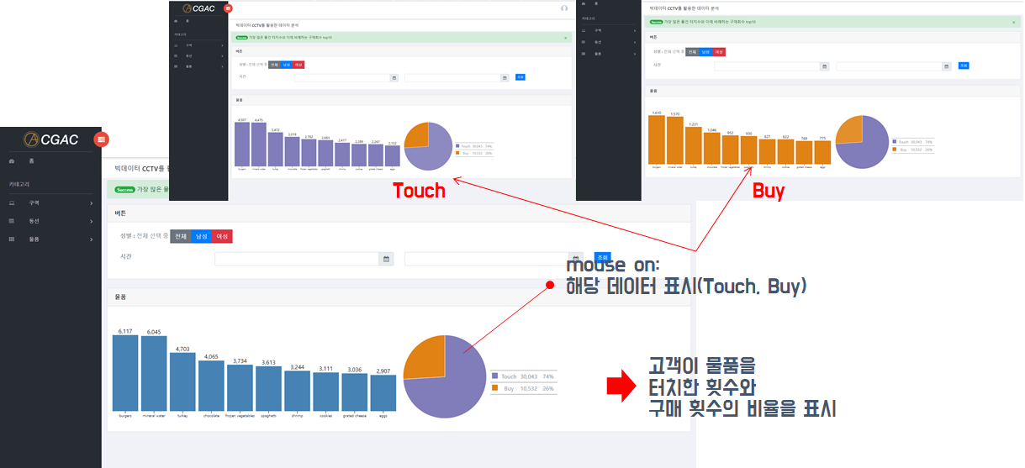Image resolution: width=1025 pixels, height=468 pixels.
Task: Click Touch legend swatch in the Buy view
Action: pyautogui.click(x=896, y=142)
